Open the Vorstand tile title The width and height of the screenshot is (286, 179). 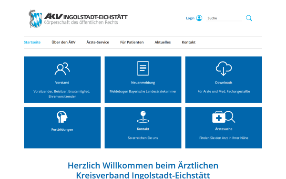[62, 83]
